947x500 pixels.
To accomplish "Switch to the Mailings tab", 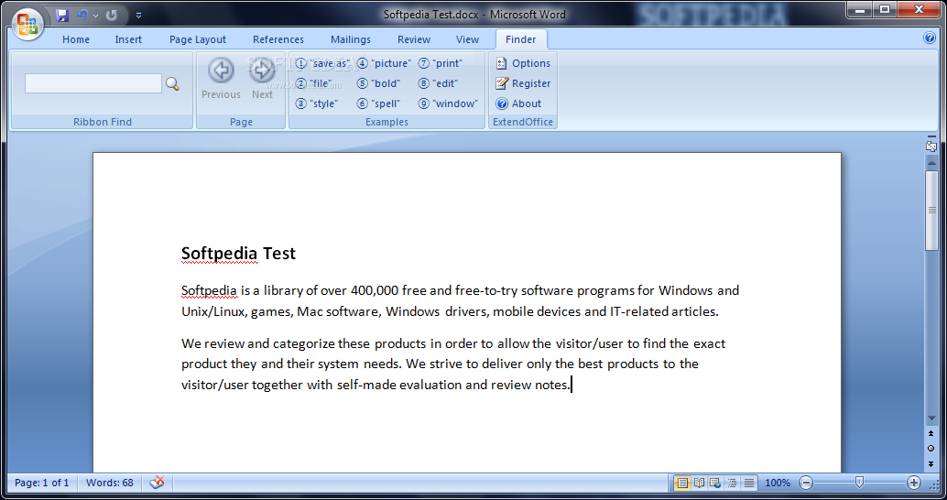I will pyautogui.click(x=351, y=39).
